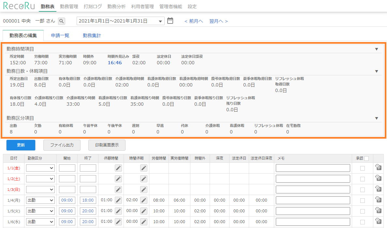387x228 pixels.
Task: Open the 管理者機能 menu
Action: [x=171, y=7]
